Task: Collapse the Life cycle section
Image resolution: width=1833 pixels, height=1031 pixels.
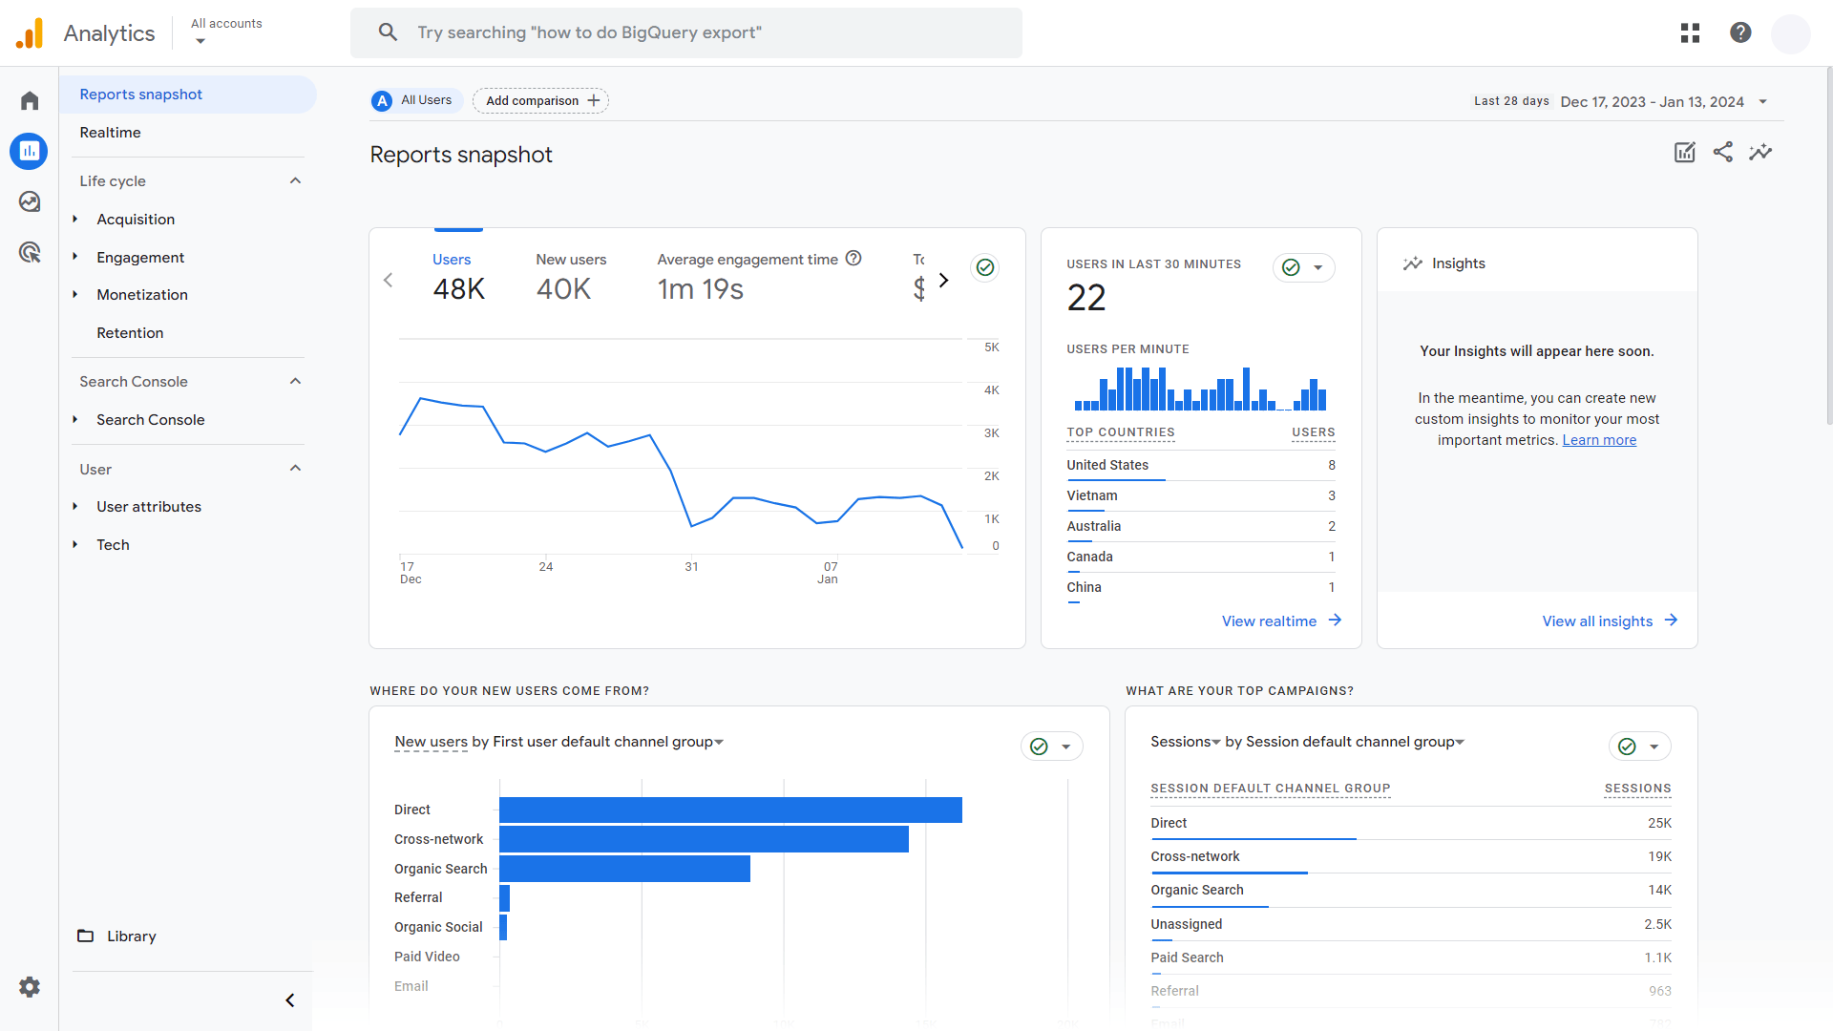Action: pos(294,180)
